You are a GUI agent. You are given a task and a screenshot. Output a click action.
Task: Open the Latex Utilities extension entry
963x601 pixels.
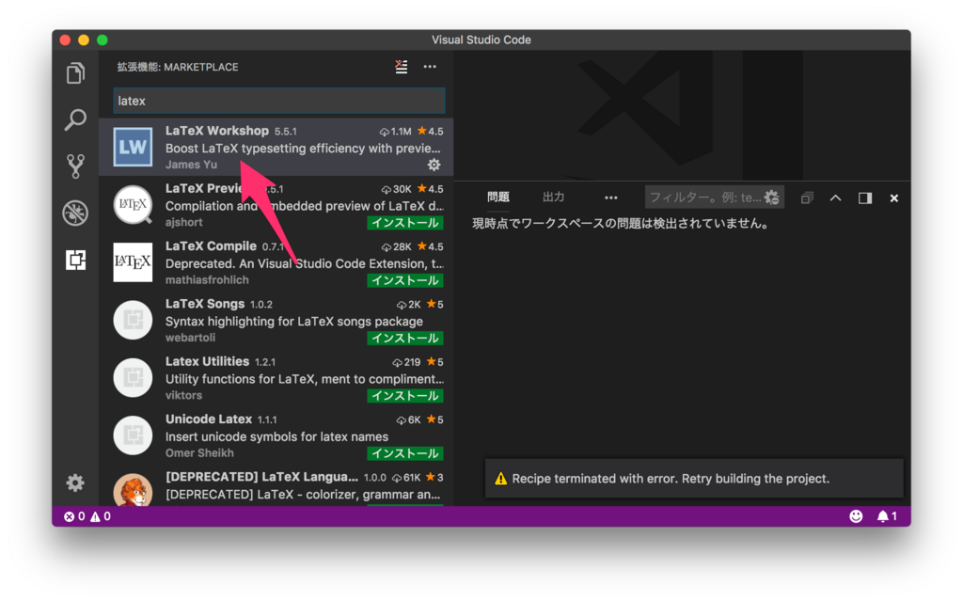pyautogui.click(x=276, y=378)
